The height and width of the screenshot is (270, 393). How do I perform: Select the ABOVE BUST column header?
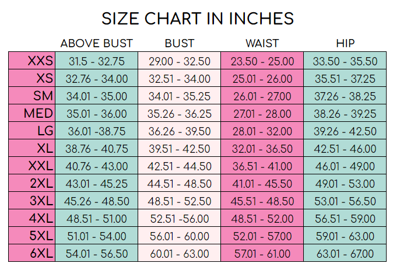[97, 43]
